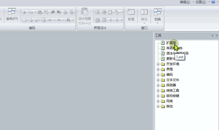Expand the 文本文件 folder node
This screenshot has height=130, width=219.
pos(158,80)
